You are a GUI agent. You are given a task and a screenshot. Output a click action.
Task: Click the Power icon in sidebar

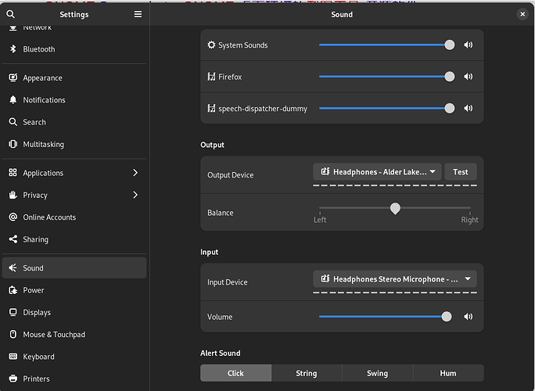tap(13, 290)
